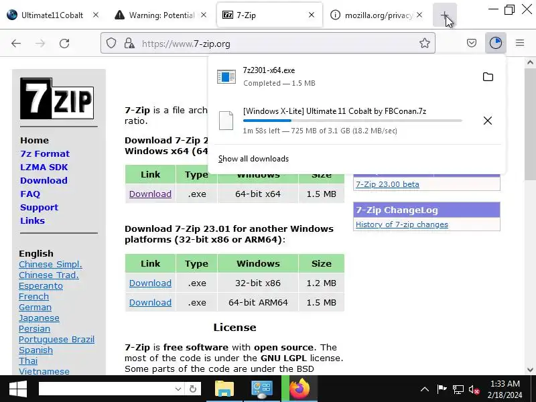Download the 32-bit x86 .exe

click(x=150, y=283)
